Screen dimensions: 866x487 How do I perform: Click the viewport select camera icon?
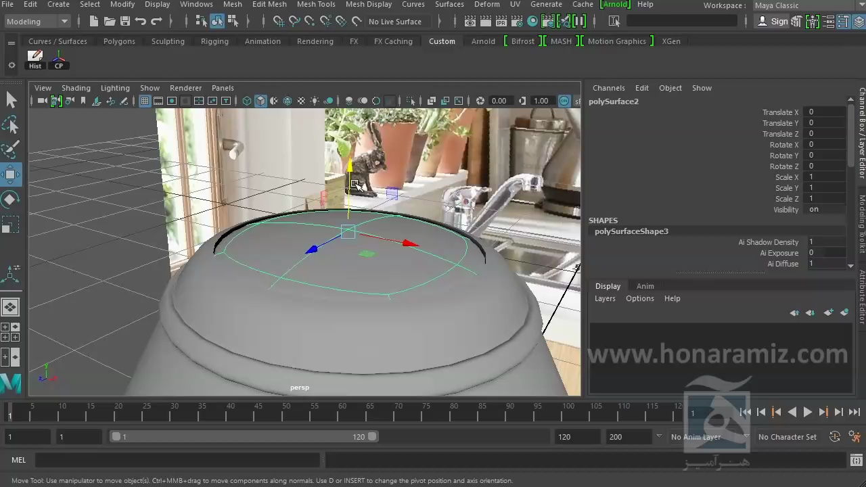click(42, 101)
